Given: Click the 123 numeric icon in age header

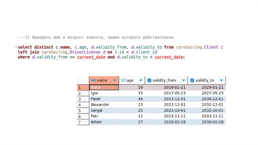Looking at the screenshot, I should (x=123, y=80).
